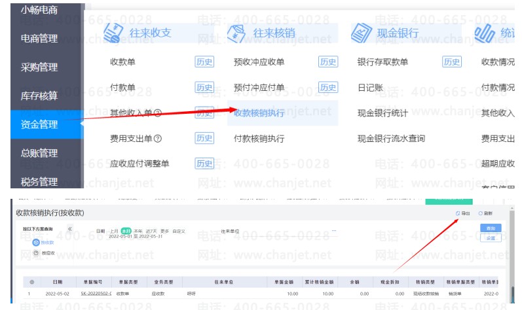Image resolution: width=522 pixels, height=310 pixels.
Task: Open 银行存取款单 entry
Action: tap(382, 61)
